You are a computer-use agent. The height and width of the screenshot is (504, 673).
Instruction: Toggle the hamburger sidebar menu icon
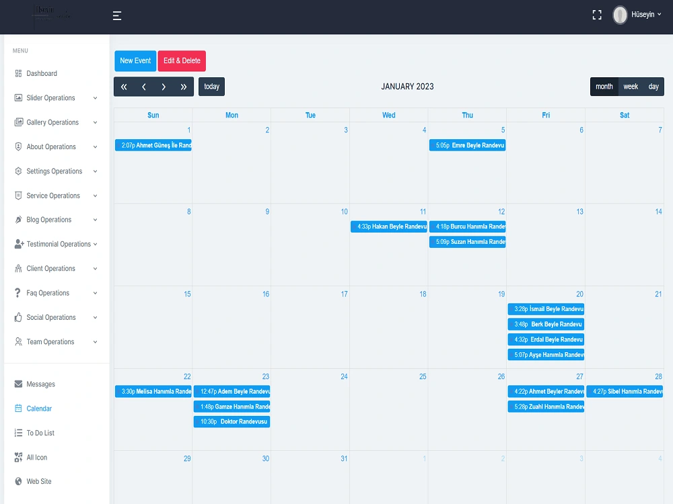(x=116, y=16)
